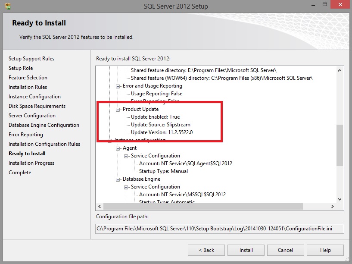This screenshot has height=264, width=352.
Task: Select 'Account: NT Service\MSSQL$SQL2012' row
Action: click(x=183, y=195)
